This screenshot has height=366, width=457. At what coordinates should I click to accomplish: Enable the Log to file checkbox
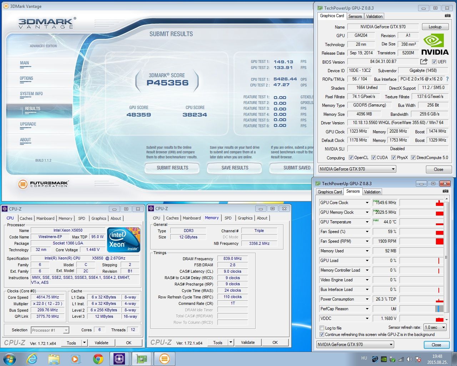(x=322, y=328)
